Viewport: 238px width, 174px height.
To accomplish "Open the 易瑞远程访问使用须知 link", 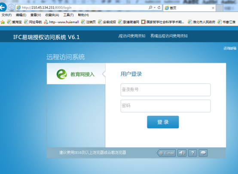I will tap(169, 36).
